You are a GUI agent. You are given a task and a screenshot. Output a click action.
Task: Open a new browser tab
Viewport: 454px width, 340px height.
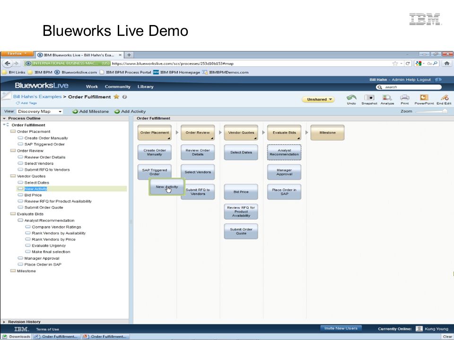(x=129, y=55)
